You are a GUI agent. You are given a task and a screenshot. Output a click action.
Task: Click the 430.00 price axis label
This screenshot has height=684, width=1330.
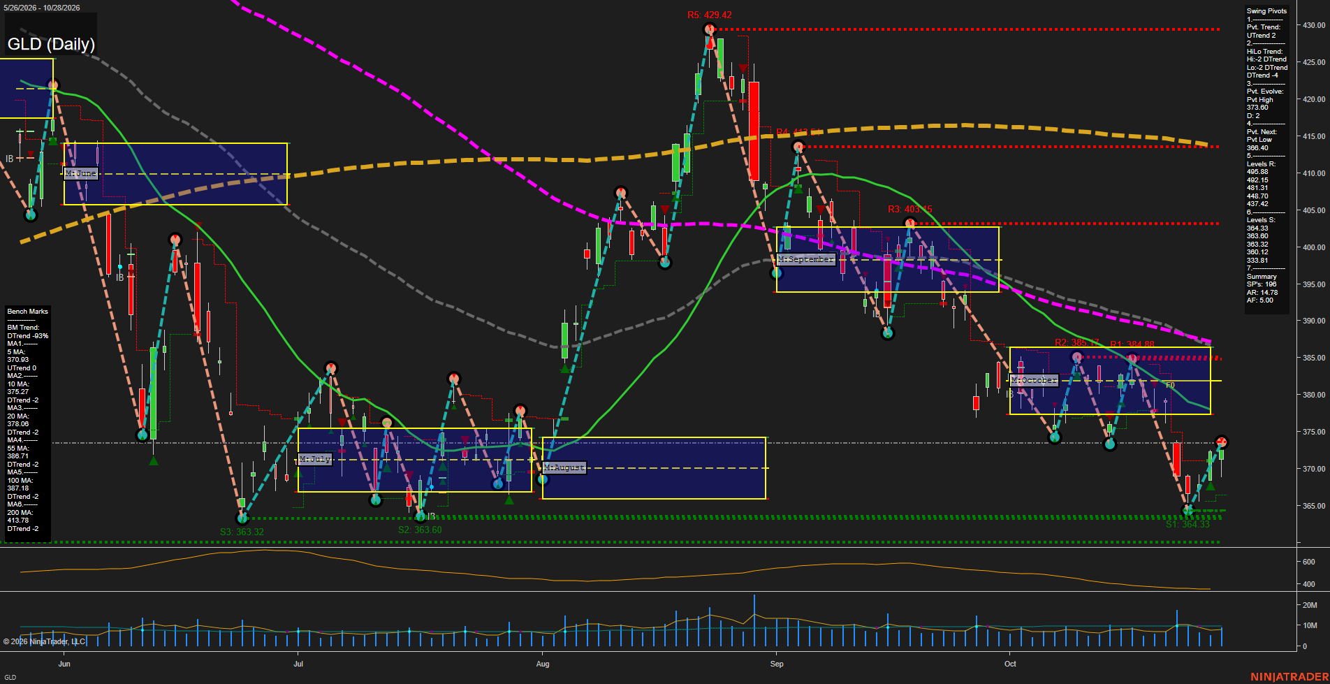pyautogui.click(x=1313, y=25)
